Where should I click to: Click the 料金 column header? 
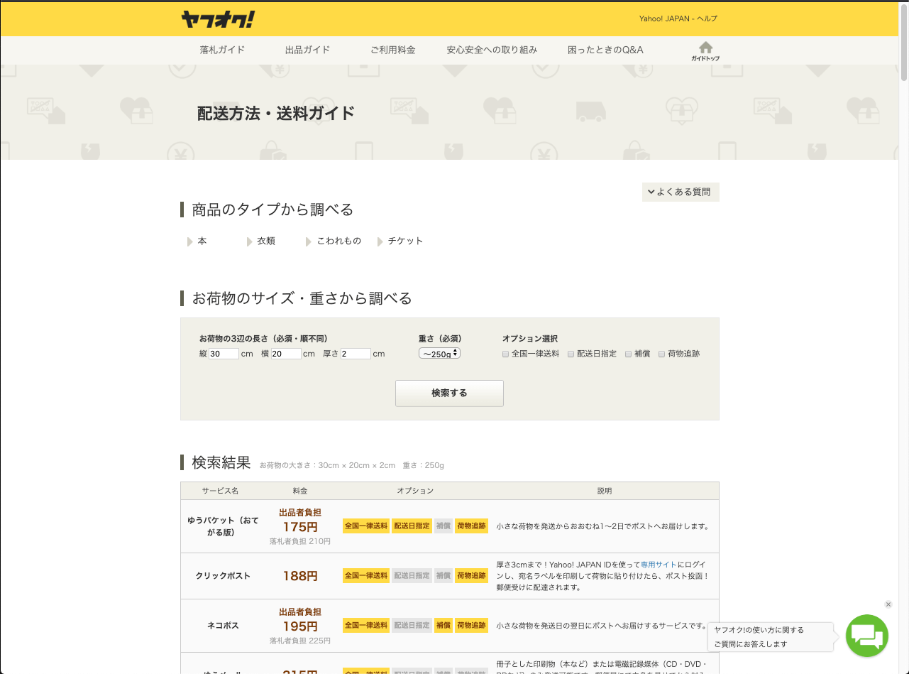[x=300, y=491]
